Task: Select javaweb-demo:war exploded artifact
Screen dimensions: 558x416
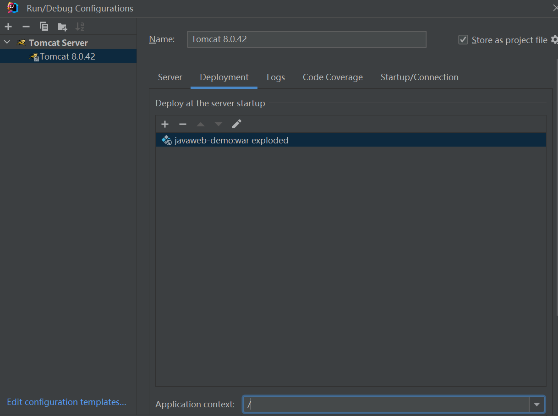Action: pyautogui.click(x=350, y=140)
